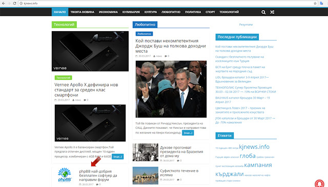Open recent post LIDL брошура каталог
The height and width of the screenshot is (187, 328).
[x=242, y=79]
